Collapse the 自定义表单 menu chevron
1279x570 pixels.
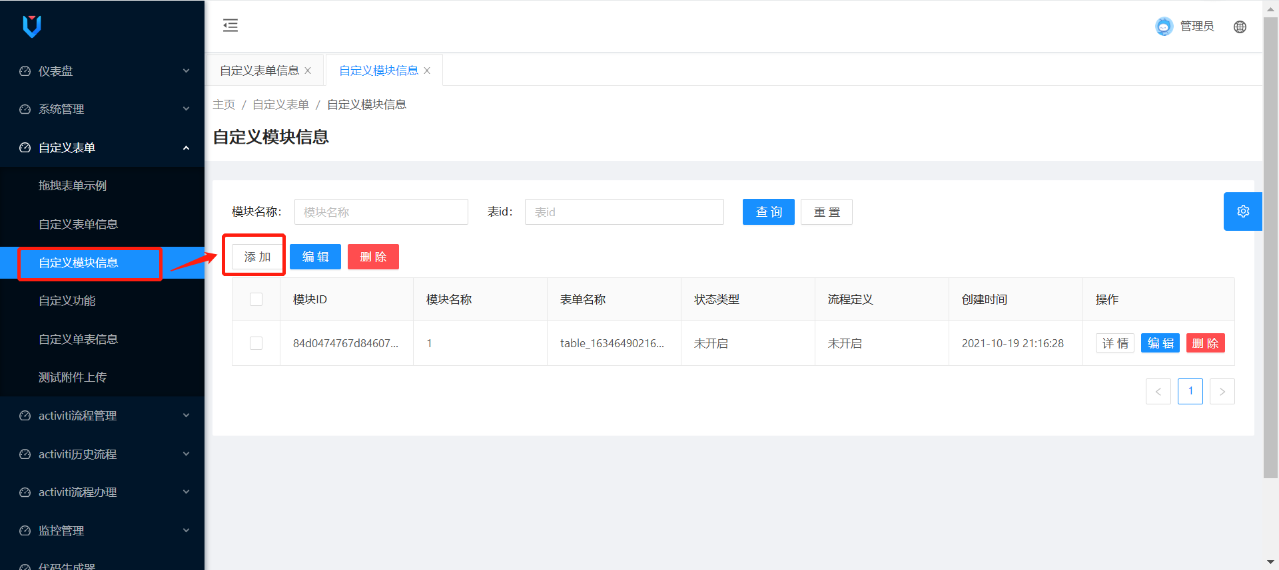coord(187,148)
